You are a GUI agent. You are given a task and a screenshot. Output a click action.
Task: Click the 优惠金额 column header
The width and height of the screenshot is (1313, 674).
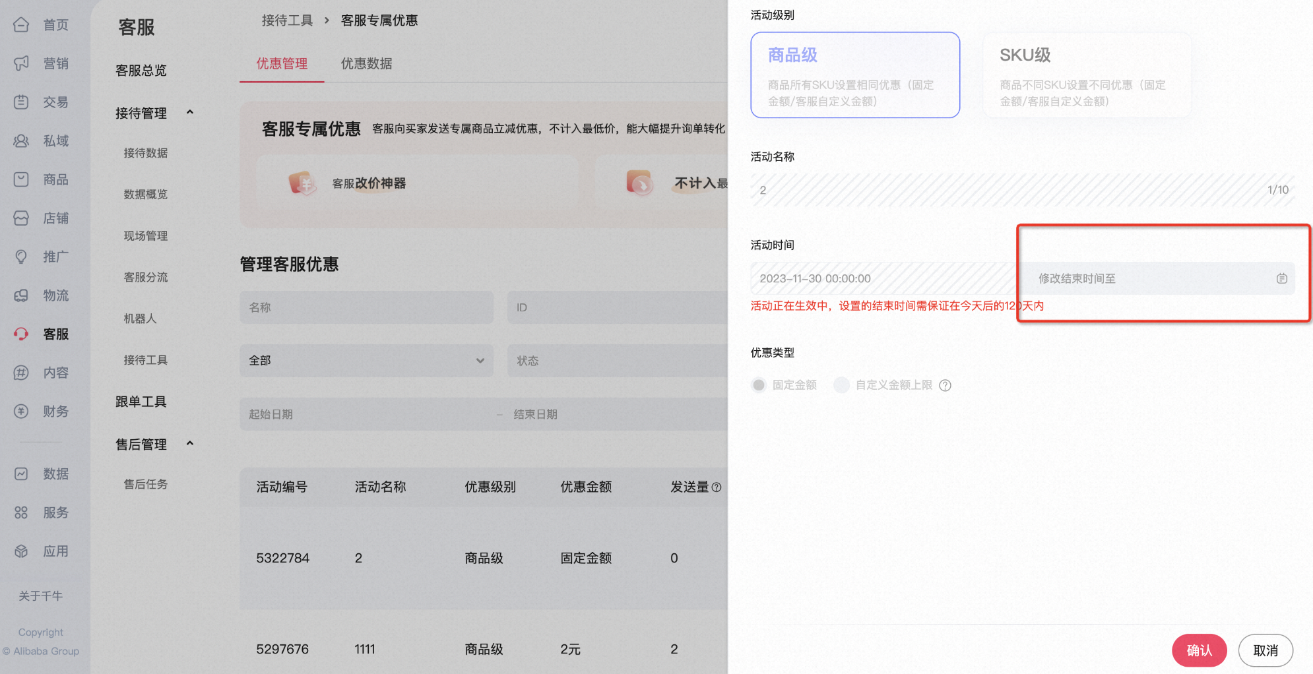click(586, 487)
